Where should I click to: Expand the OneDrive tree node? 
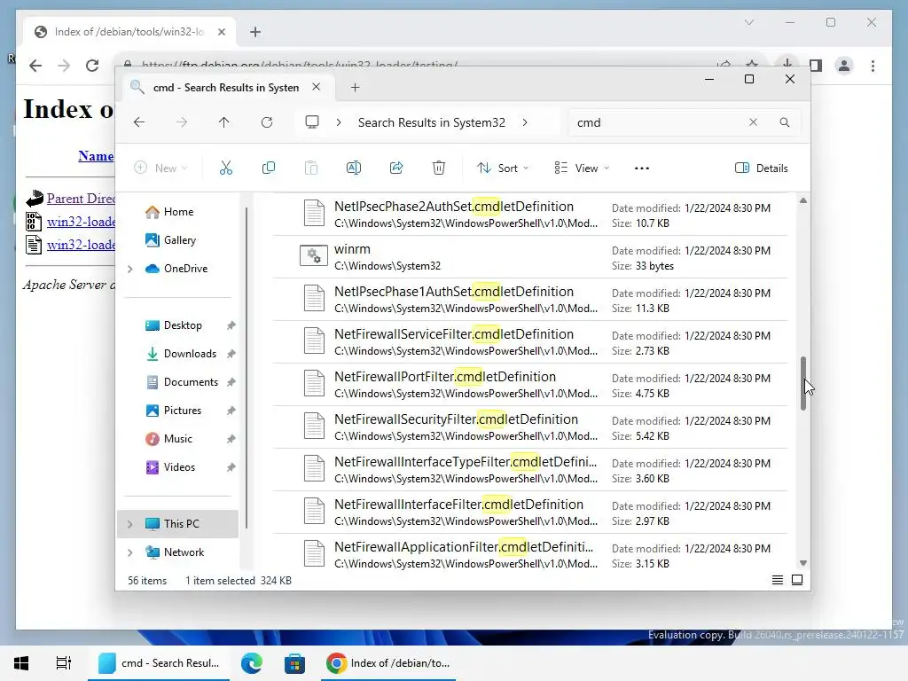pyautogui.click(x=130, y=269)
